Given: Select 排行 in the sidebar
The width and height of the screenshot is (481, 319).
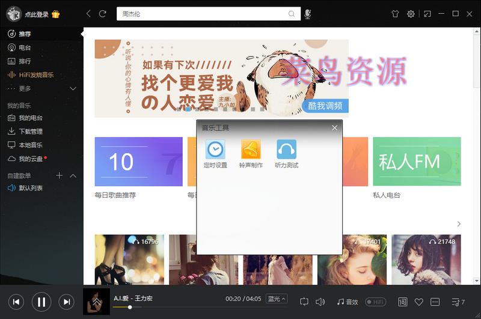Looking at the screenshot, I should pyautogui.click(x=41, y=61).
